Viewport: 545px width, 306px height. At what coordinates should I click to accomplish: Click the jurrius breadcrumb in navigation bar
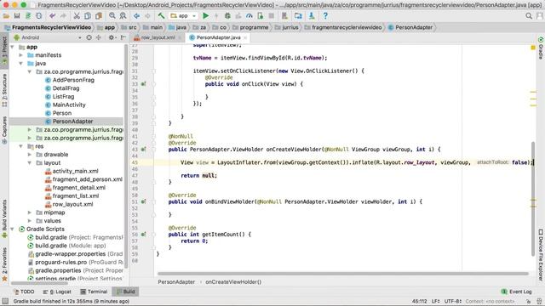(287, 27)
